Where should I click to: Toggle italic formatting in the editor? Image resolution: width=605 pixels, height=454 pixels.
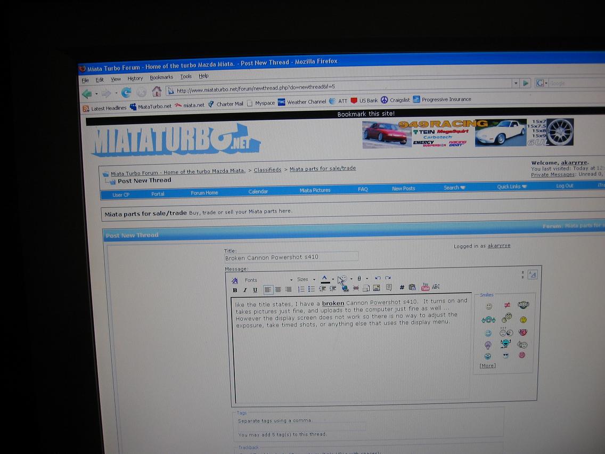click(x=244, y=290)
